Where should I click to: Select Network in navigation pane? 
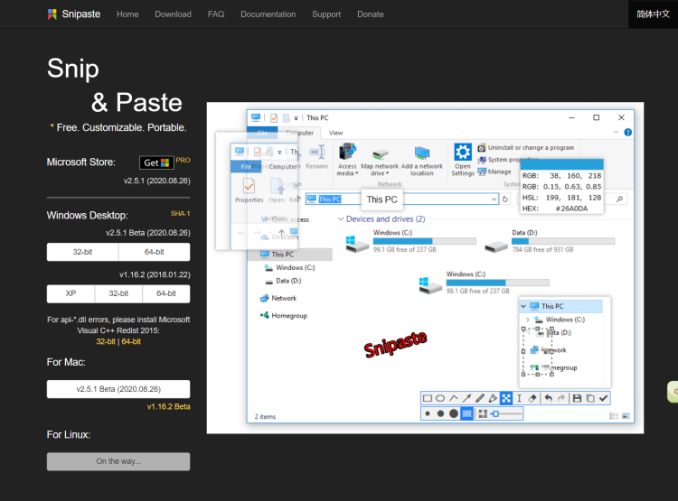279,299
